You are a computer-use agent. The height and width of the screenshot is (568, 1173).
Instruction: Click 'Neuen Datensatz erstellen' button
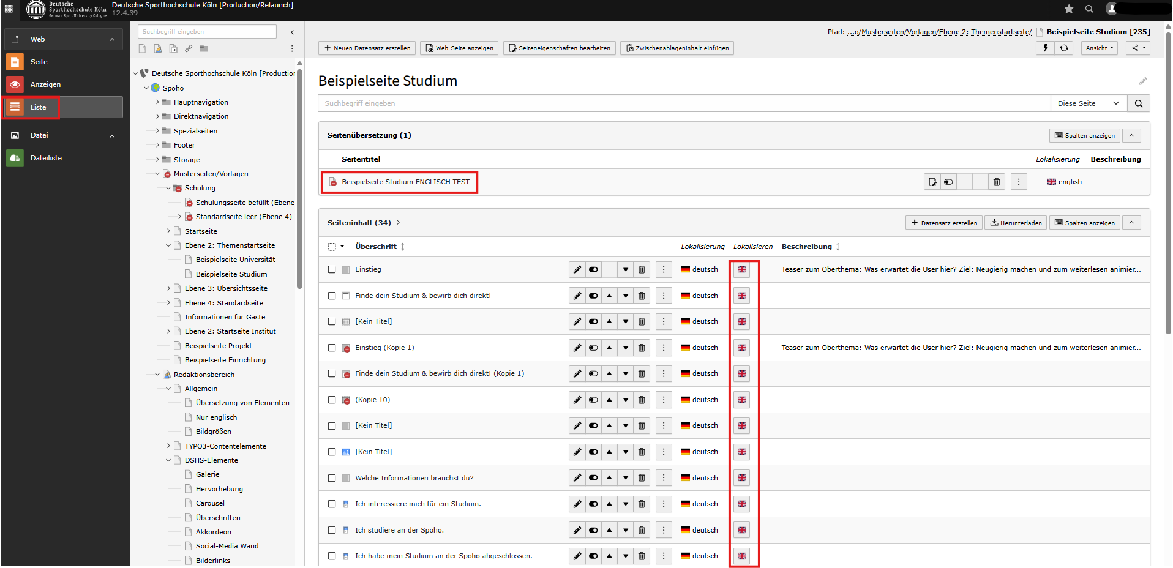point(367,48)
